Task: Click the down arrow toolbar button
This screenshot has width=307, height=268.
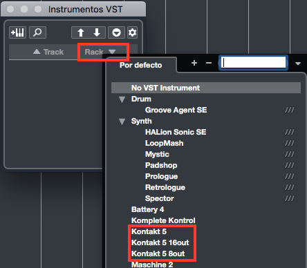Action: tap(97, 32)
